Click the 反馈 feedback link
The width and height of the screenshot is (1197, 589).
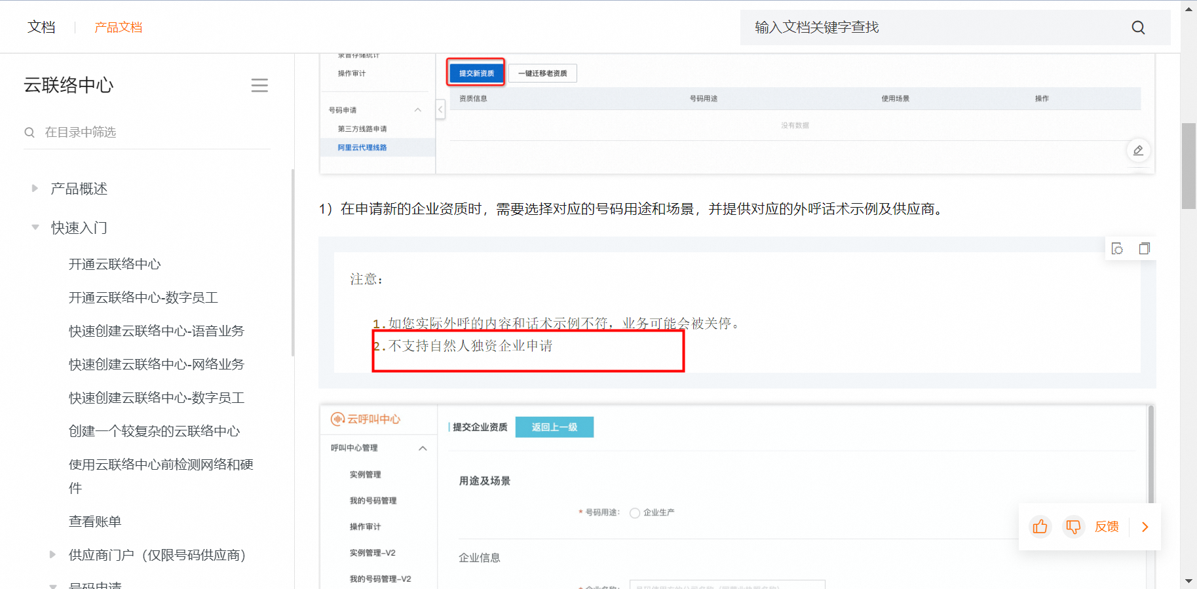pos(1107,527)
